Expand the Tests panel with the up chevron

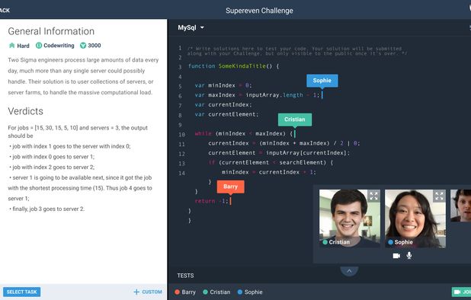(x=349, y=271)
